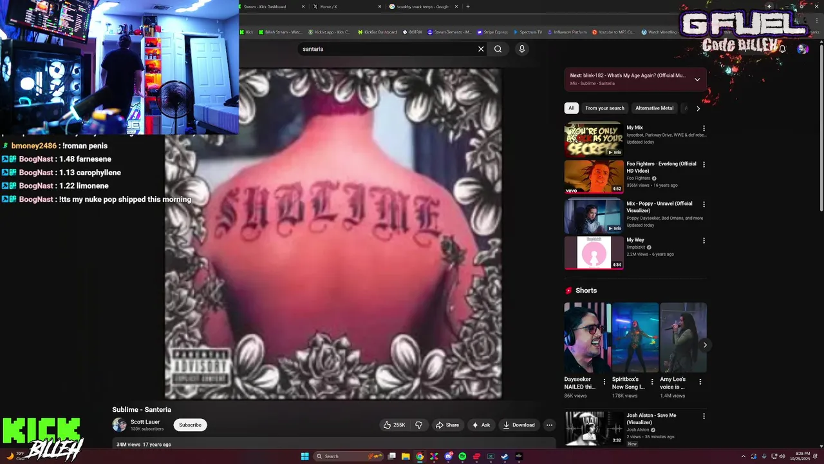Subscribe to Scott Lauer channel
Screen dimensions: 824x464
190,425
